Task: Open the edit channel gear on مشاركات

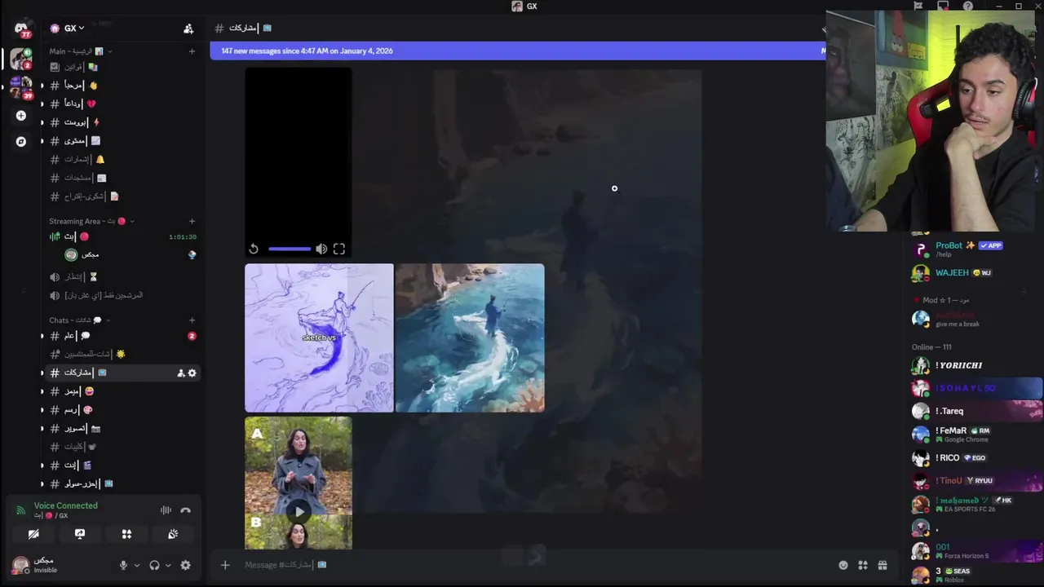Action: (x=192, y=373)
